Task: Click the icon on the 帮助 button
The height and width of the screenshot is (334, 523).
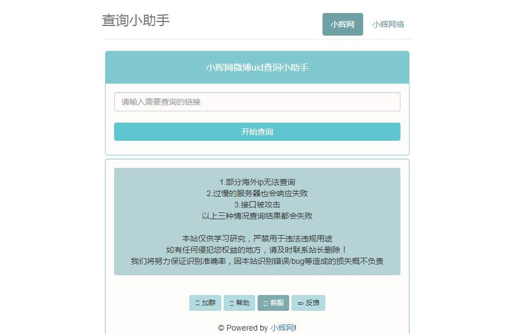Action: [x=232, y=303]
